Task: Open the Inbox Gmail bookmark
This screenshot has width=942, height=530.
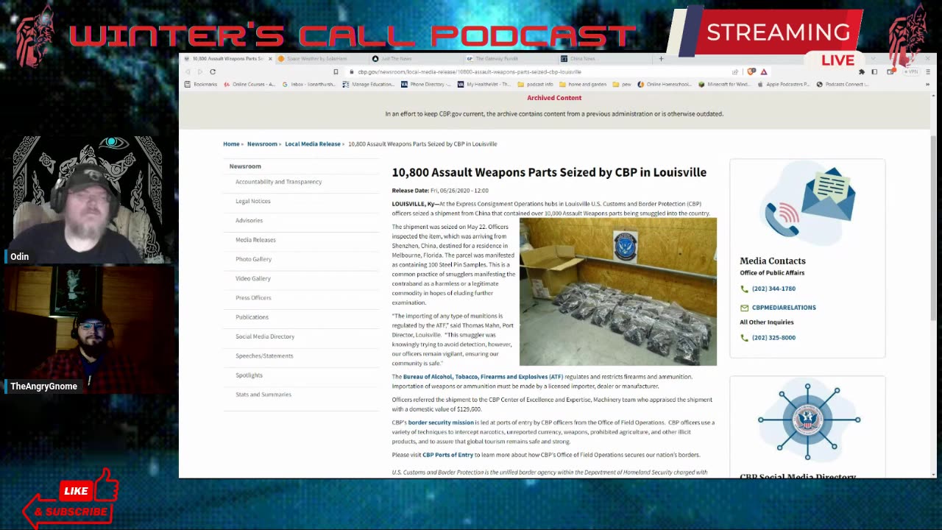Action: click(308, 84)
